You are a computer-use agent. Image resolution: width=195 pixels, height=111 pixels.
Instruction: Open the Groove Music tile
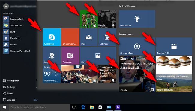pyautogui.click(x=137, y=46)
